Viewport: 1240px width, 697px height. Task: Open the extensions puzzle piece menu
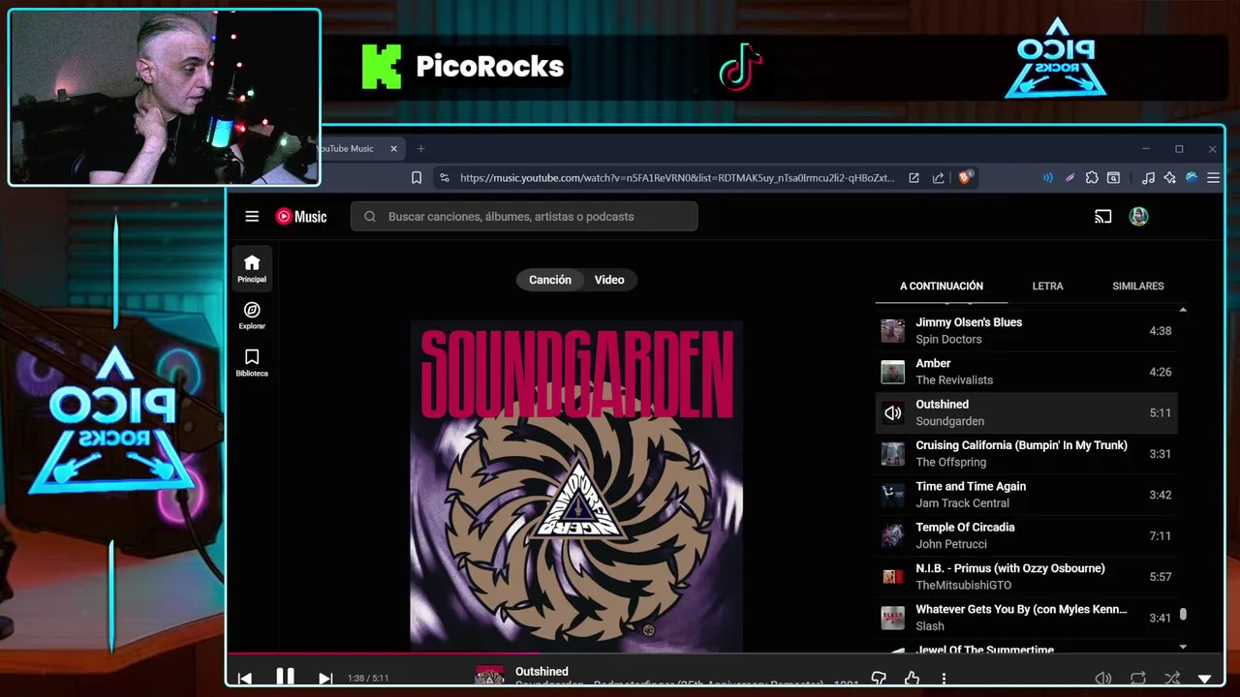pos(1092,178)
